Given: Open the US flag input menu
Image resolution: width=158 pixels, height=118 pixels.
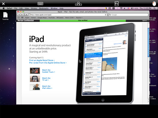Looking at the screenshot, I should (x=128, y=8).
